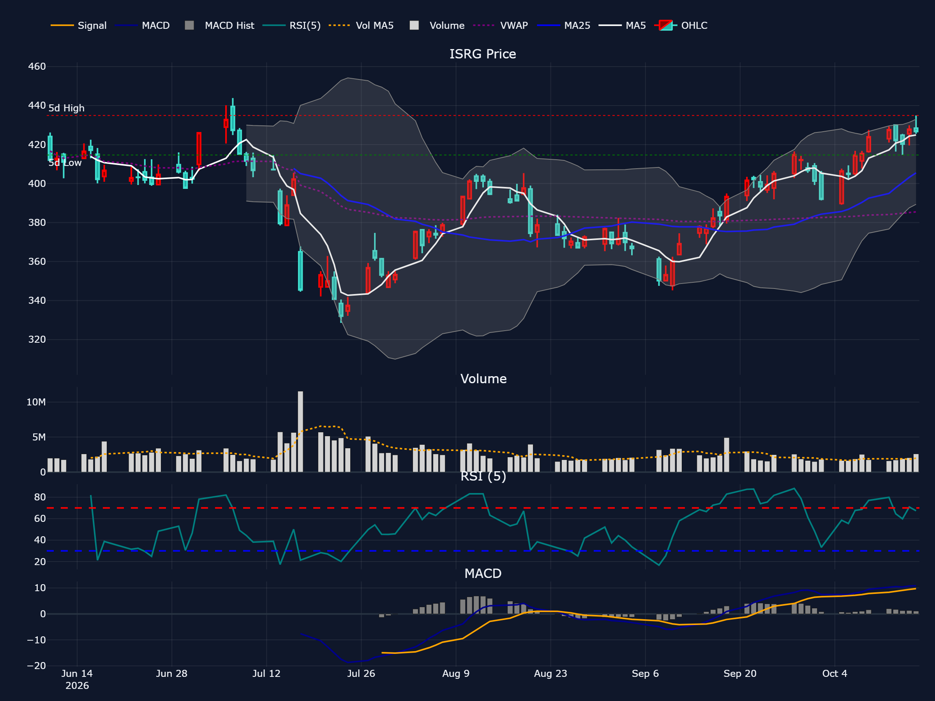The width and height of the screenshot is (935, 701).
Task: Click the grey MACD Hist legend swatch
Action: click(x=189, y=25)
